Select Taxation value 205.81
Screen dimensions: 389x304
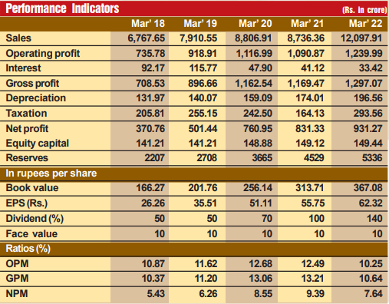point(150,113)
